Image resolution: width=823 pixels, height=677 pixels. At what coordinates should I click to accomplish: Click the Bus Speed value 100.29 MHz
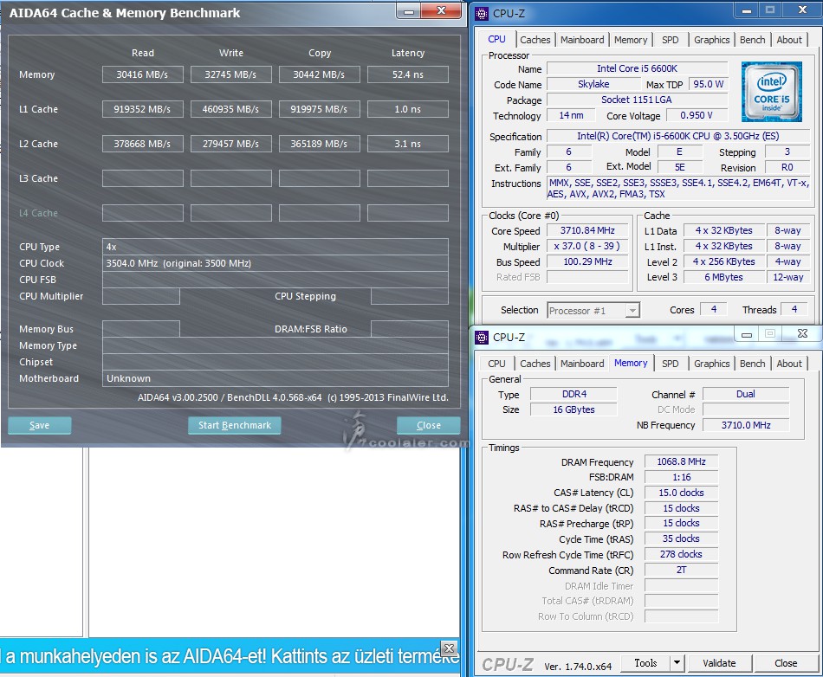point(587,261)
